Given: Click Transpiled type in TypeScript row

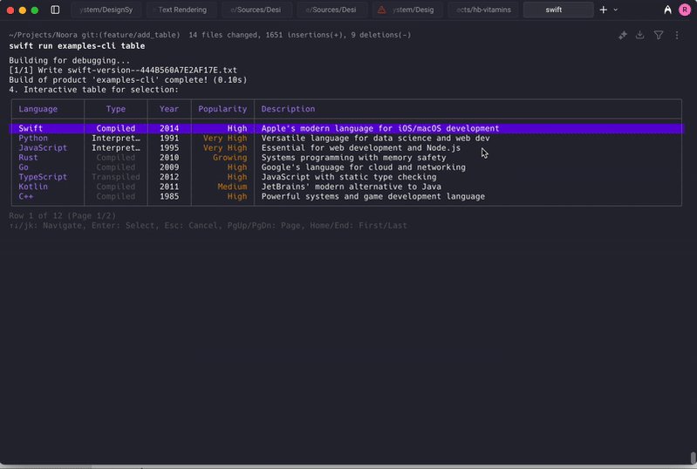Looking at the screenshot, I should (115, 177).
